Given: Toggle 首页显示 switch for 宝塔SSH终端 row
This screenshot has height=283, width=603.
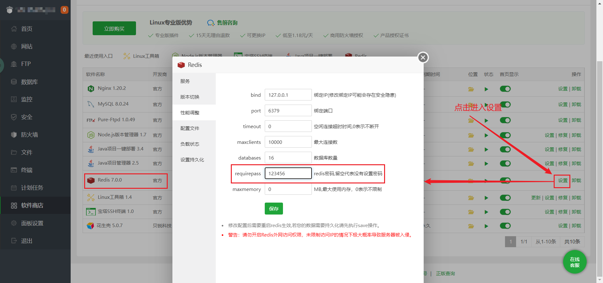Looking at the screenshot, I should pyautogui.click(x=505, y=212).
